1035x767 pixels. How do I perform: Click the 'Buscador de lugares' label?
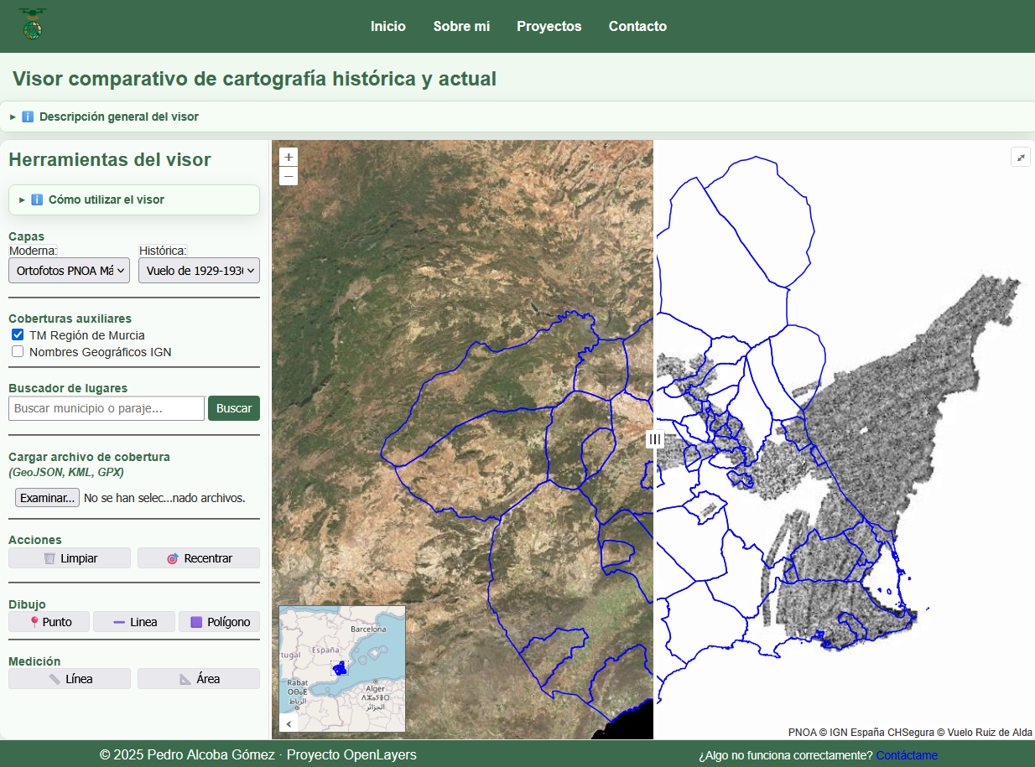point(68,388)
